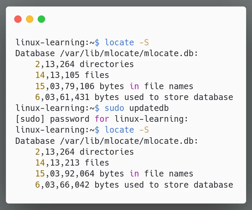The image size is (252, 210).
Task: Click the yellow minimize window dot
Action: pos(30,19)
